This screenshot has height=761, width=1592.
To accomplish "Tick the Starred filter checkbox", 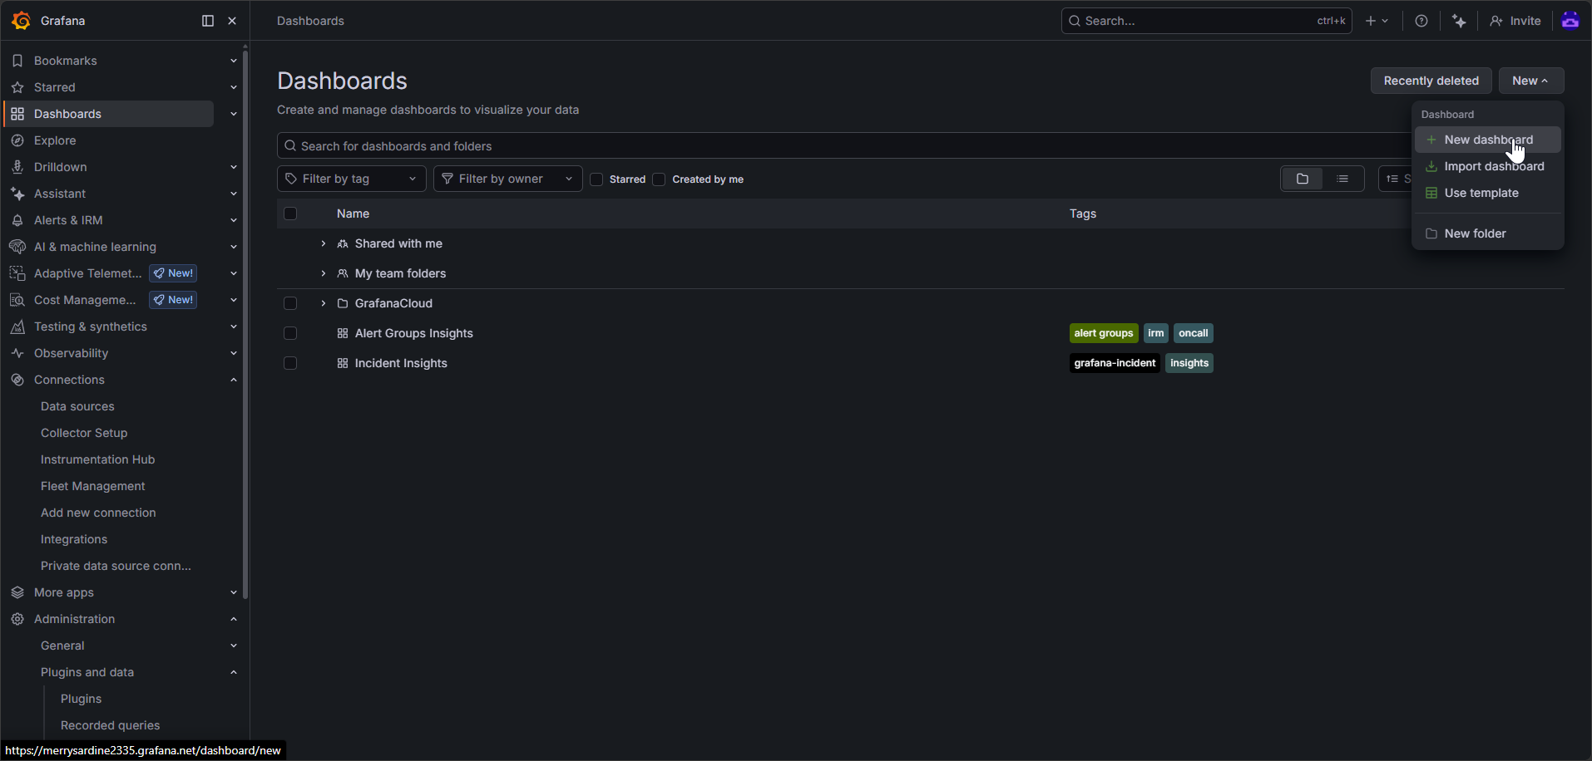I will (x=596, y=179).
